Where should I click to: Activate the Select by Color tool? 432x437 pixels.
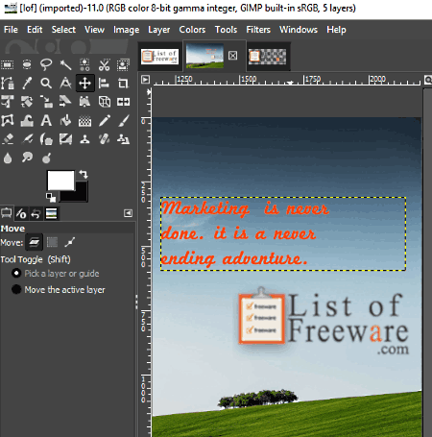tap(84, 64)
